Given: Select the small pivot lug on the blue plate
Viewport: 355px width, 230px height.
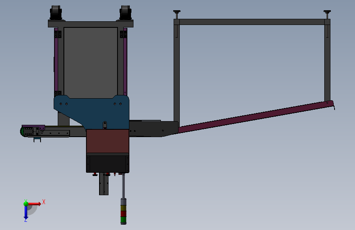Looking at the screenshot, I should (104, 125).
